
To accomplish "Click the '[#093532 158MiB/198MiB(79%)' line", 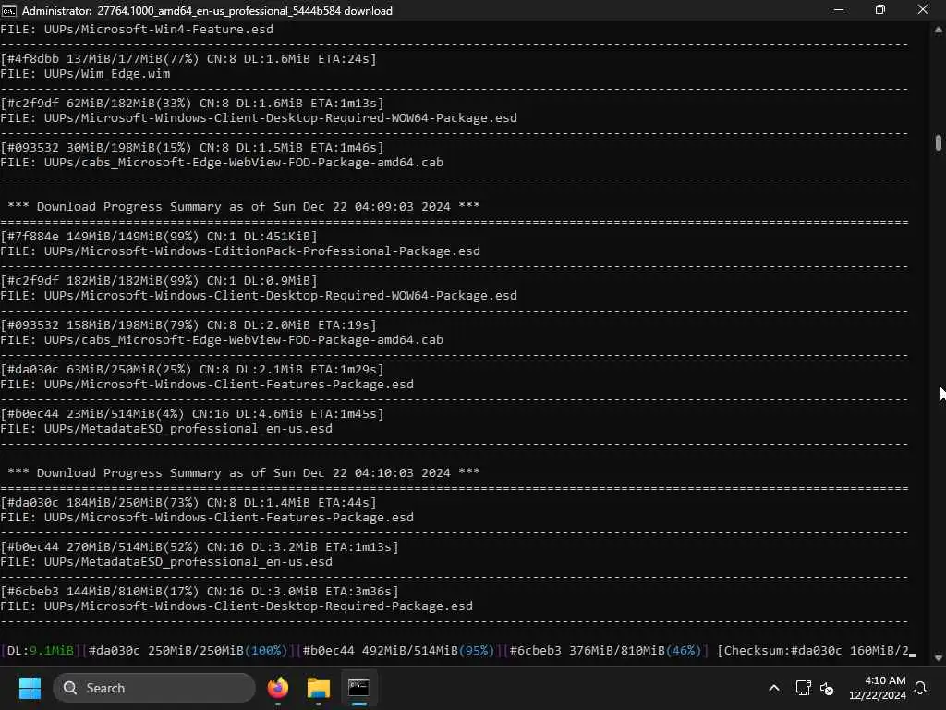I will [x=188, y=324].
